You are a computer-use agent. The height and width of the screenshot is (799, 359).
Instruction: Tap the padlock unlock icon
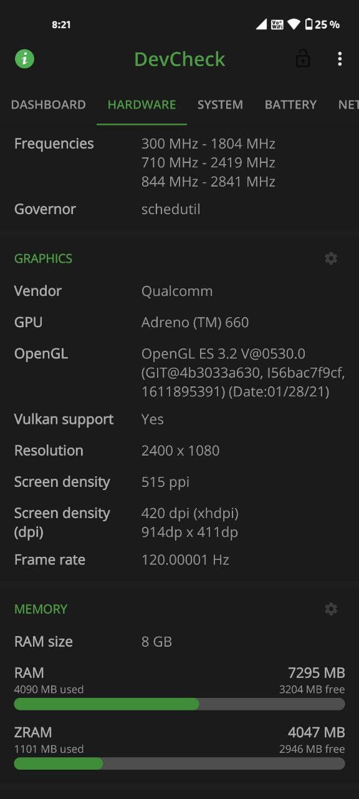[303, 59]
